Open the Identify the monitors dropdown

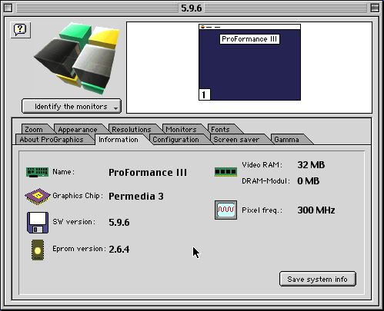pos(72,106)
